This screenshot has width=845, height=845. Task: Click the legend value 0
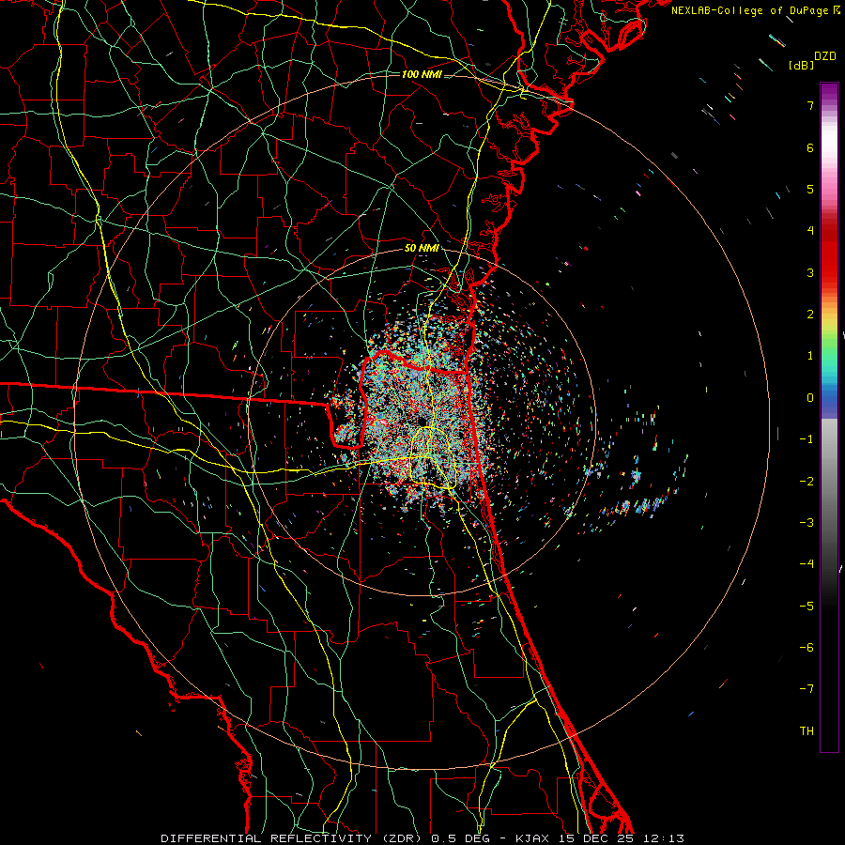[810, 398]
